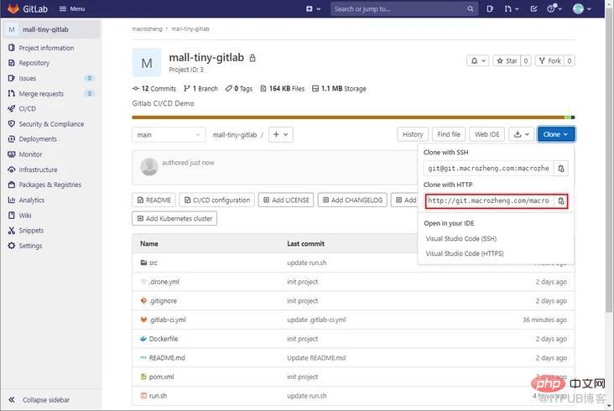Click the star count 0
This screenshot has height=411, width=614.
[x=526, y=60]
